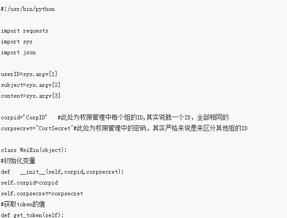The image size is (287, 218).
Task: Click the 'CorpID' string value
Action: pyautogui.click(x=35, y=118)
